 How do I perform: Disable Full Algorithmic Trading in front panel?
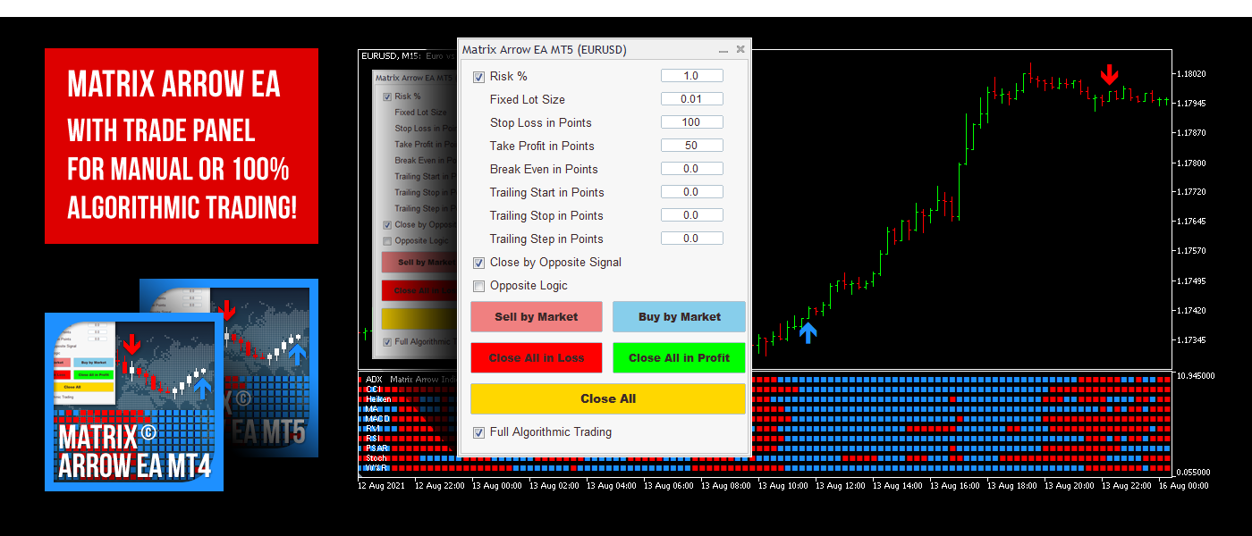[478, 432]
